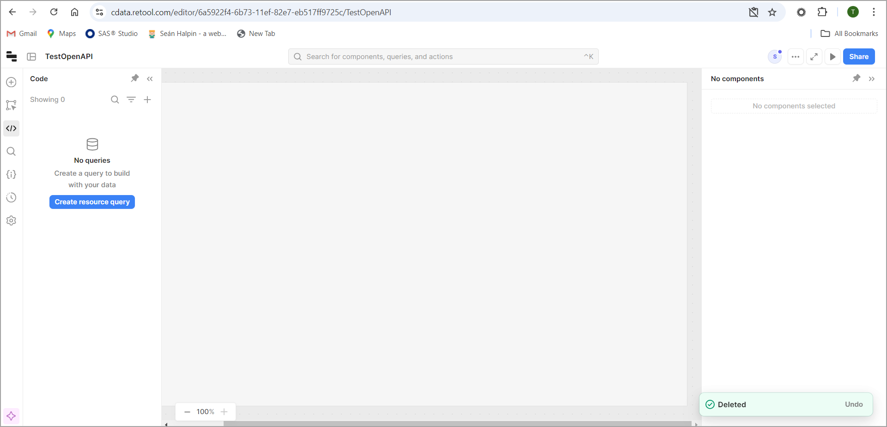The width and height of the screenshot is (887, 427).
Task: Open the release history clock icon
Action: [x=11, y=198]
